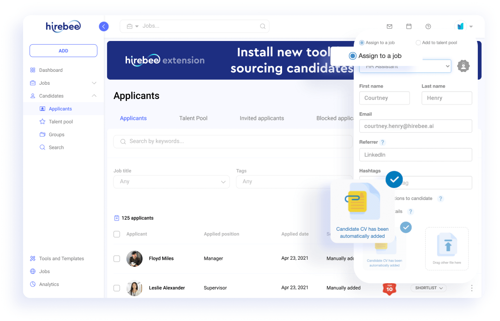Viewport: 500px width, 321px height.
Task: Open the help question mark icon
Action: pyautogui.click(x=428, y=26)
